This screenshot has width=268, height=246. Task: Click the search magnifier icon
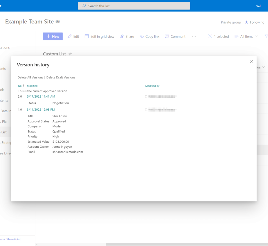[x=83, y=6]
